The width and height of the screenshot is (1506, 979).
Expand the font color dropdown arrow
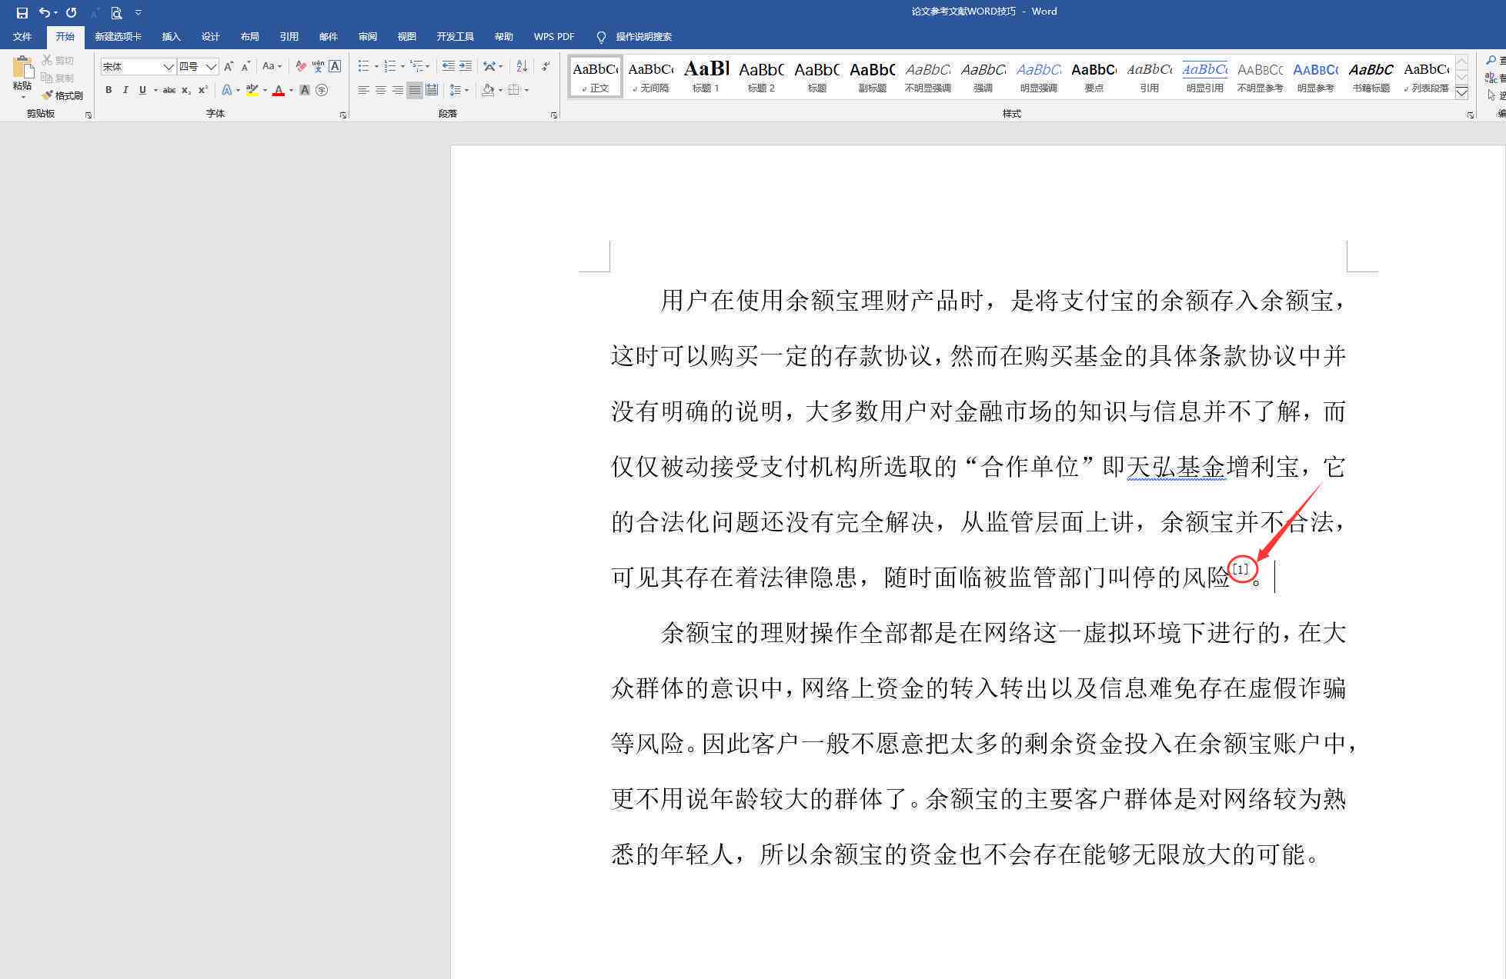tap(291, 90)
